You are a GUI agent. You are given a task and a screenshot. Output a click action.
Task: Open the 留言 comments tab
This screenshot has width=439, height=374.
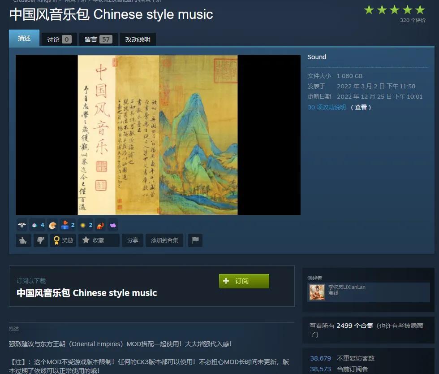98,39
